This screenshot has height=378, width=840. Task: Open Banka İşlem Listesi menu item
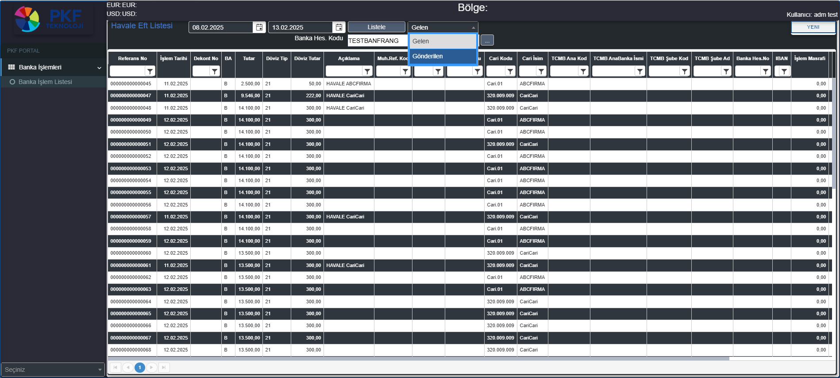pyautogui.click(x=45, y=82)
